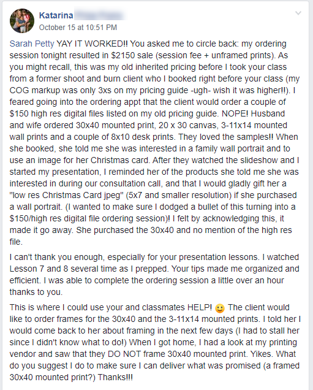This screenshot has width=313, height=390.
Task: Click the smiley face emoji after HELP!
Action: [x=220, y=308]
